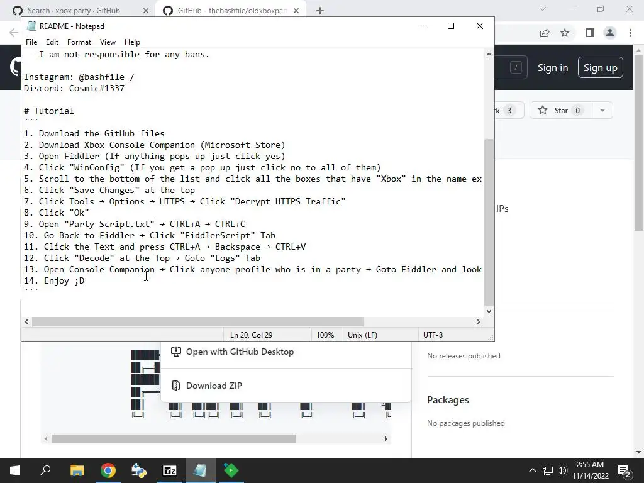The width and height of the screenshot is (644, 483).
Task: Click line '8. Click "Ok"'
Action: [x=56, y=213]
